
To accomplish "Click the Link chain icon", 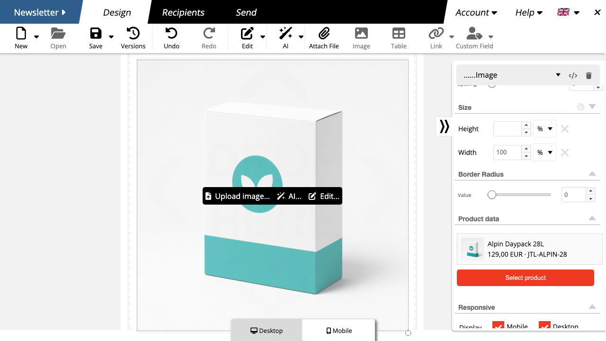I will pos(436,33).
